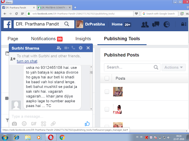The width and height of the screenshot is (189, 141).
Task: Click the chat scrollbar down arrow
Action: point(91,109)
